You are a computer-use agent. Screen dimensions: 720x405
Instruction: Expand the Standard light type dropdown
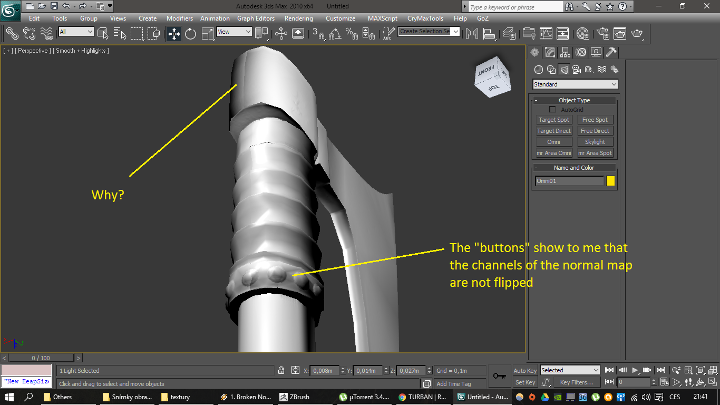tap(575, 84)
